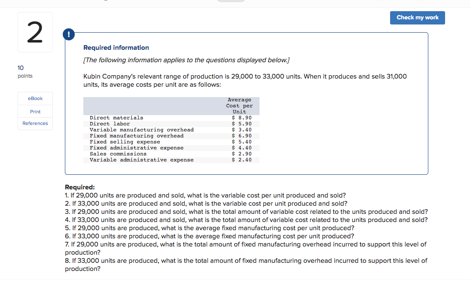The width and height of the screenshot is (470, 283).
Task: Click Fixed administrative expense row label
Action: tap(136, 148)
